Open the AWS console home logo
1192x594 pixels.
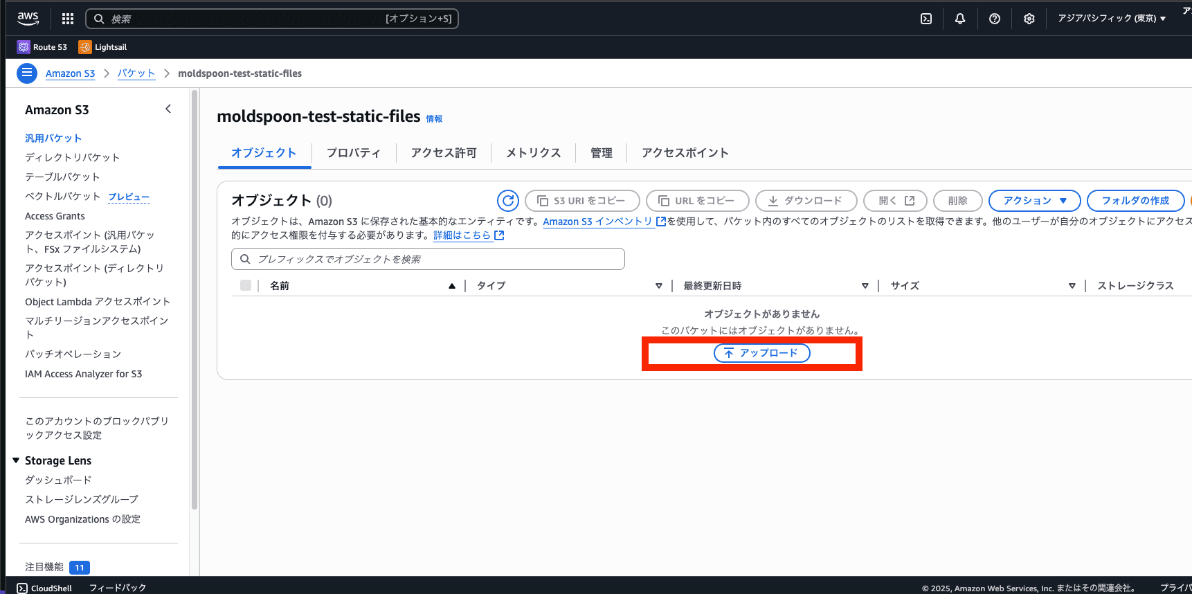[28, 18]
